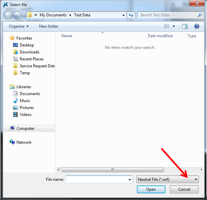The image size is (207, 200).
Task: Open the Help question mark icon
Action: [x=196, y=26]
